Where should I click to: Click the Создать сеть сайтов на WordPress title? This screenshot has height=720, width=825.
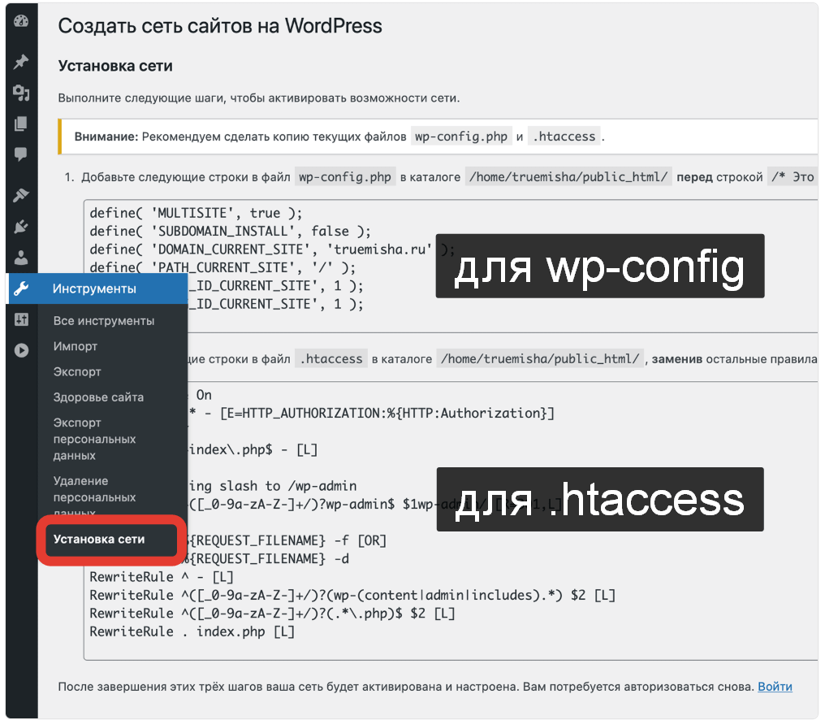[220, 26]
